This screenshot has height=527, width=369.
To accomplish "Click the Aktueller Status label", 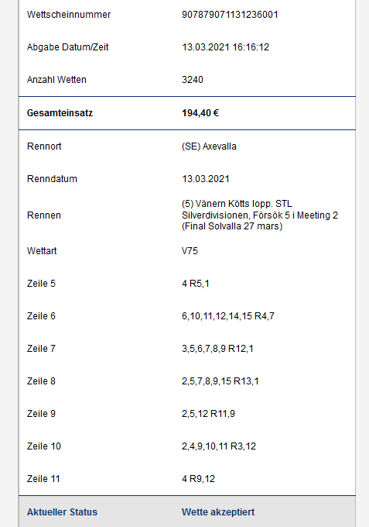I will [62, 512].
